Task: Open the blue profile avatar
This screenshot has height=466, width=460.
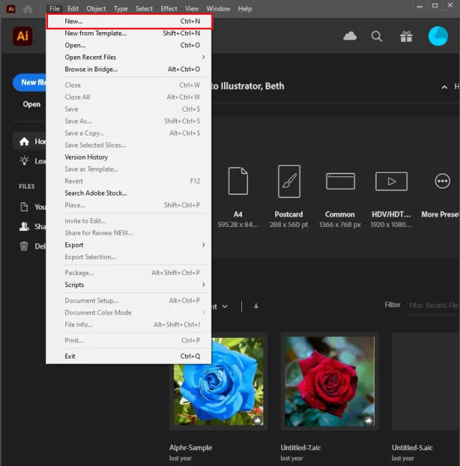Action: pyautogui.click(x=438, y=36)
